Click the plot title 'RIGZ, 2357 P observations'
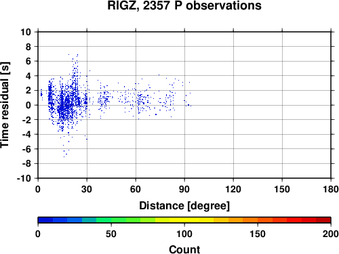Image resolution: width=339 pixels, height=254 pixels. 184,5
